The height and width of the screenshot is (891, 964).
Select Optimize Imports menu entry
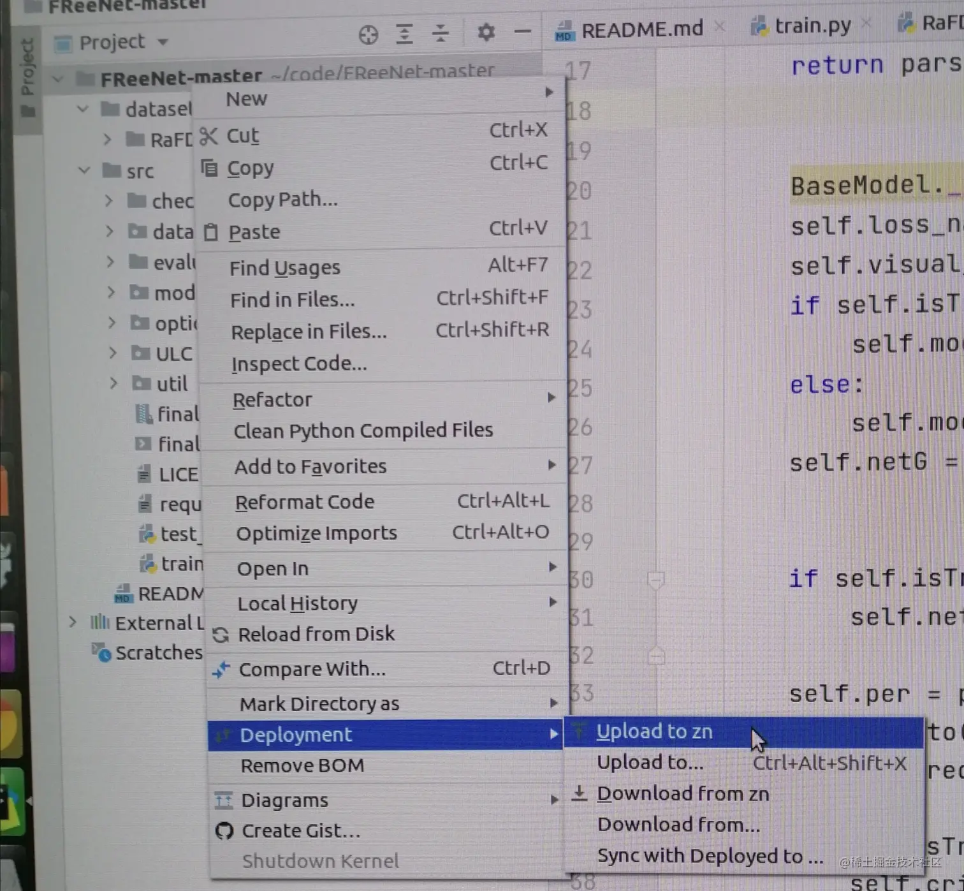[x=385, y=533]
